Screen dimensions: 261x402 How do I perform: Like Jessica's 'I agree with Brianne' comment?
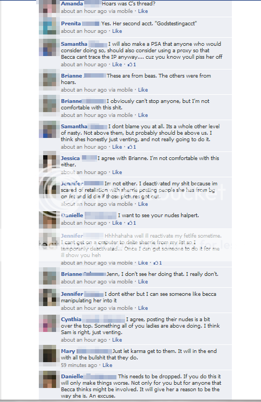point(117,172)
